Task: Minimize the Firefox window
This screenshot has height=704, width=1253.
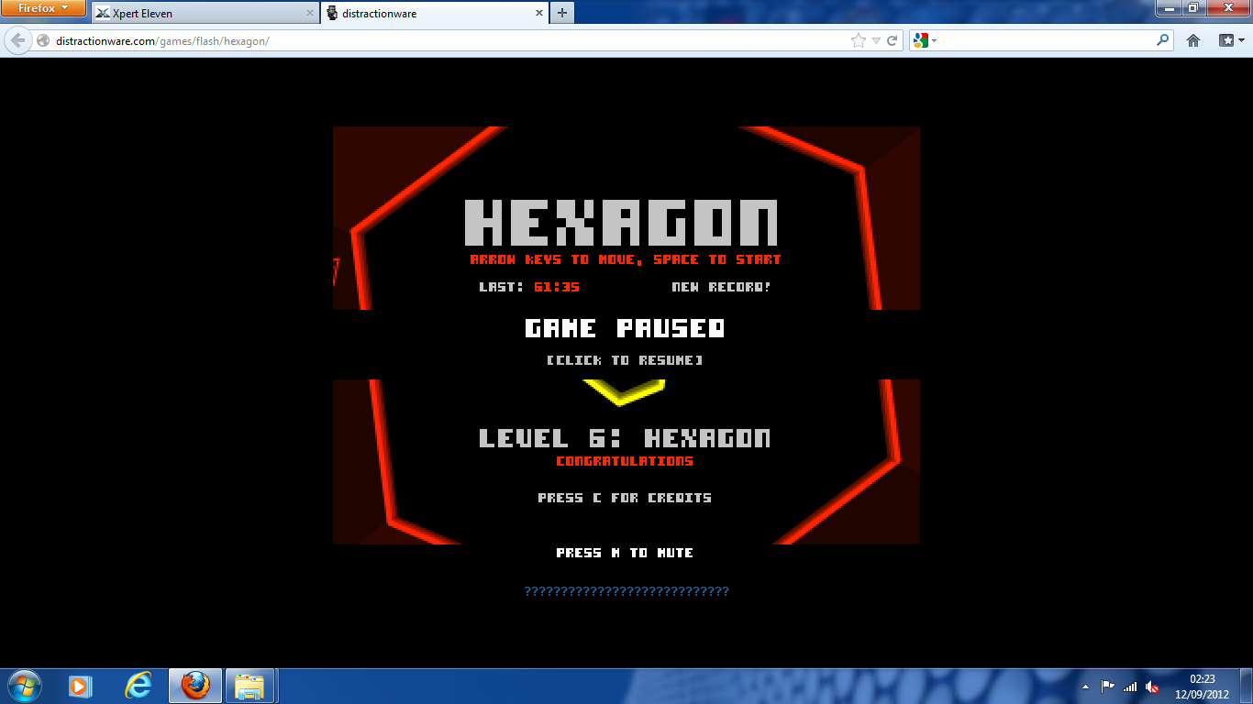Action: [1168, 8]
